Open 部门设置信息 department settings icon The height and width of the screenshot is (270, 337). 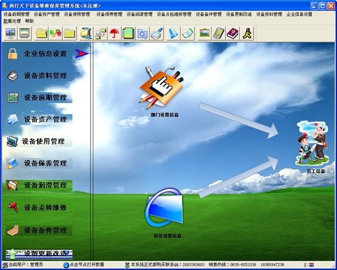click(x=161, y=87)
